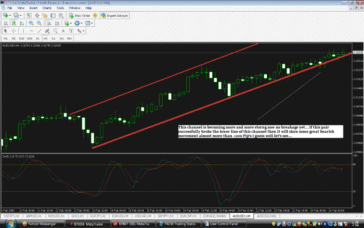Image resolution: width=364 pixels, height=228 pixels.
Task: Toggle the Expert Advisors button
Action: click(115, 16)
